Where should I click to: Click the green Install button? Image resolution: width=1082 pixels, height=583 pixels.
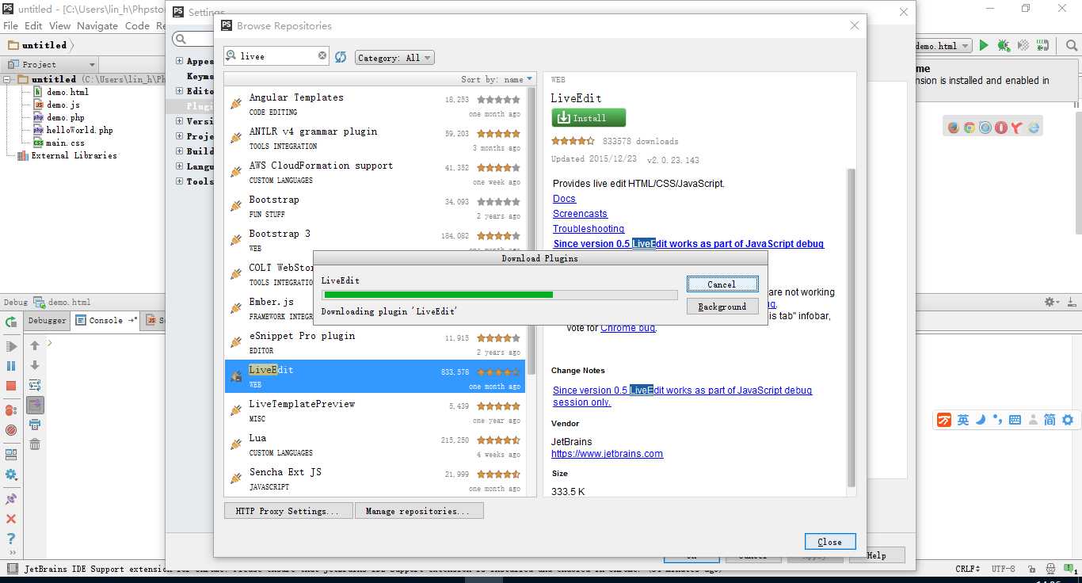[x=589, y=118]
